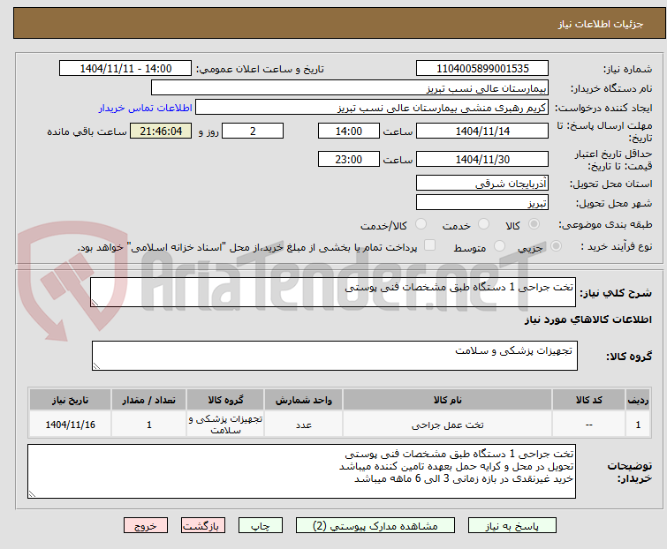The image size is (667, 549).
Task: Select the 'کالا/خدمت' radio button
Action: 421,224
